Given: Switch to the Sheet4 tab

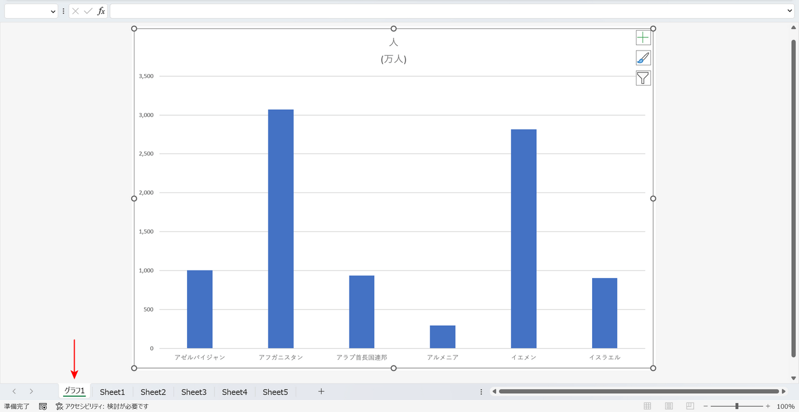Looking at the screenshot, I should coord(234,392).
